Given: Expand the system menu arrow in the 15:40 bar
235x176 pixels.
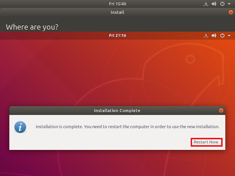Looking at the screenshot, I should pos(229,4).
